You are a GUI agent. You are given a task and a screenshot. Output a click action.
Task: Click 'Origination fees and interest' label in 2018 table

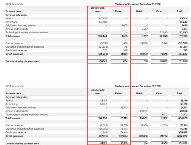21,26
